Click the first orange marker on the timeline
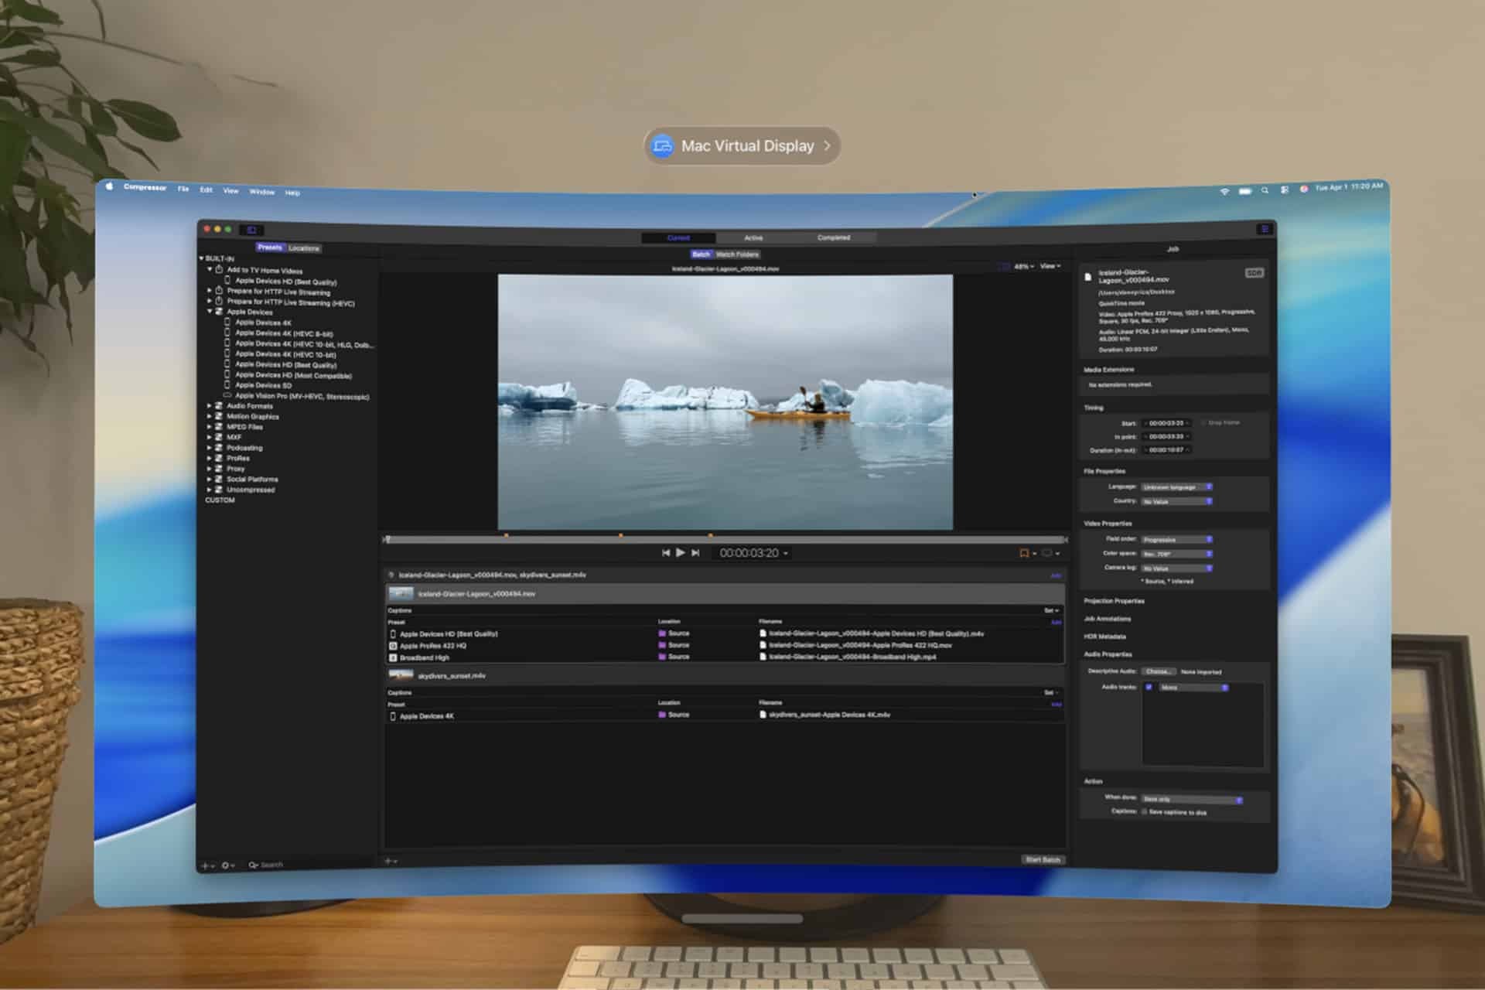The width and height of the screenshot is (1485, 990). pyautogui.click(x=506, y=535)
